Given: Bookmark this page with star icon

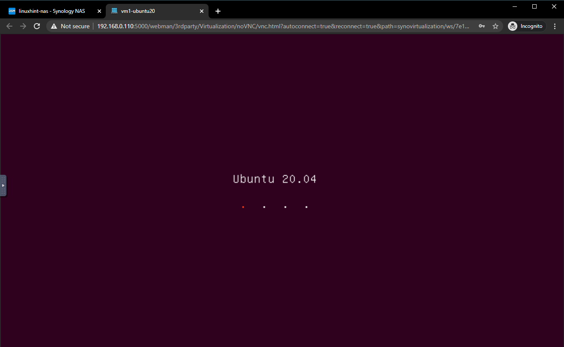Looking at the screenshot, I should [495, 26].
